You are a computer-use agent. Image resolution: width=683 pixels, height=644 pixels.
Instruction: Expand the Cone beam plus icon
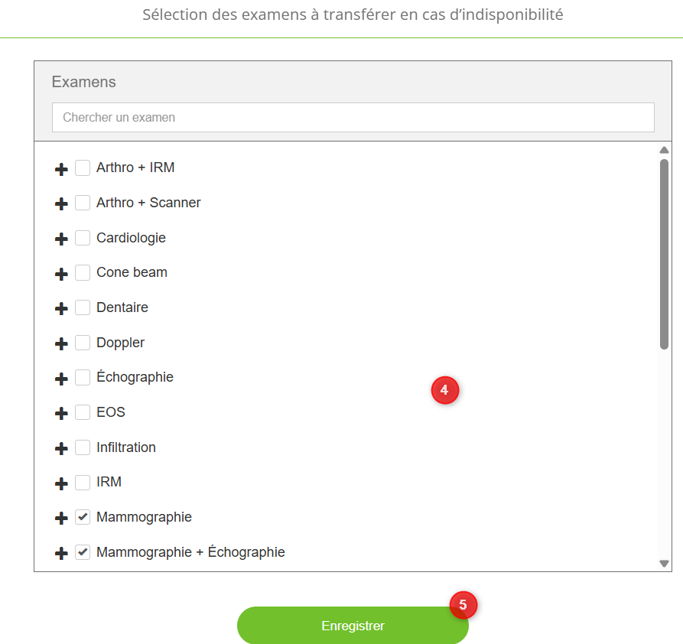click(62, 274)
